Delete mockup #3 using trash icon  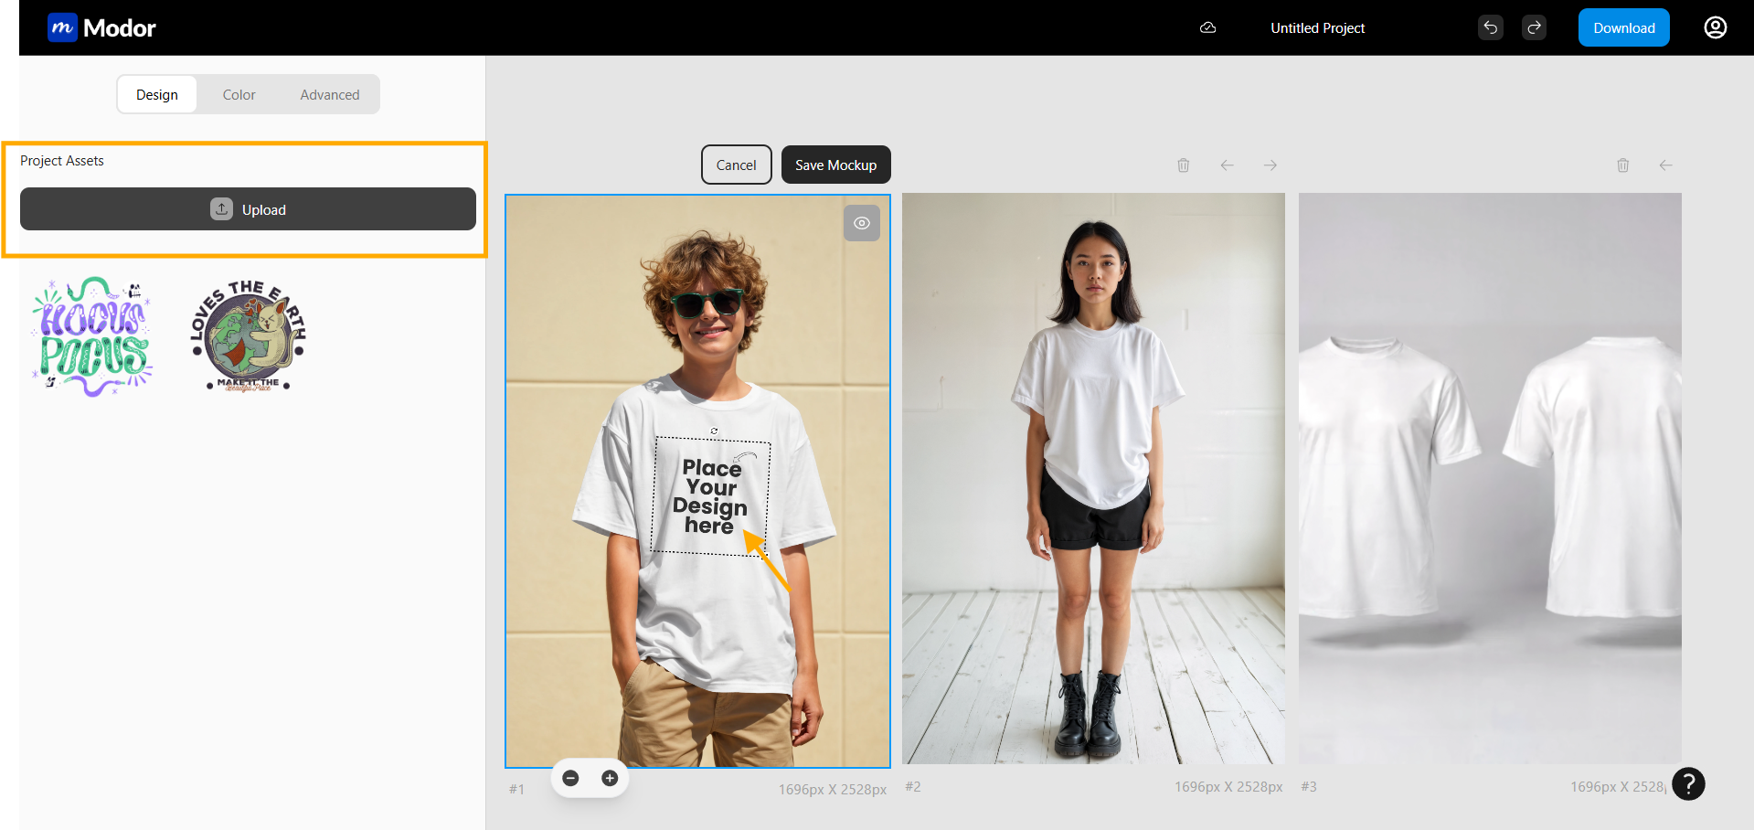coord(1622,165)
